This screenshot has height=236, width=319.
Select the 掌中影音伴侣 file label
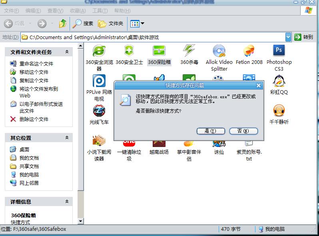[189, 155]
